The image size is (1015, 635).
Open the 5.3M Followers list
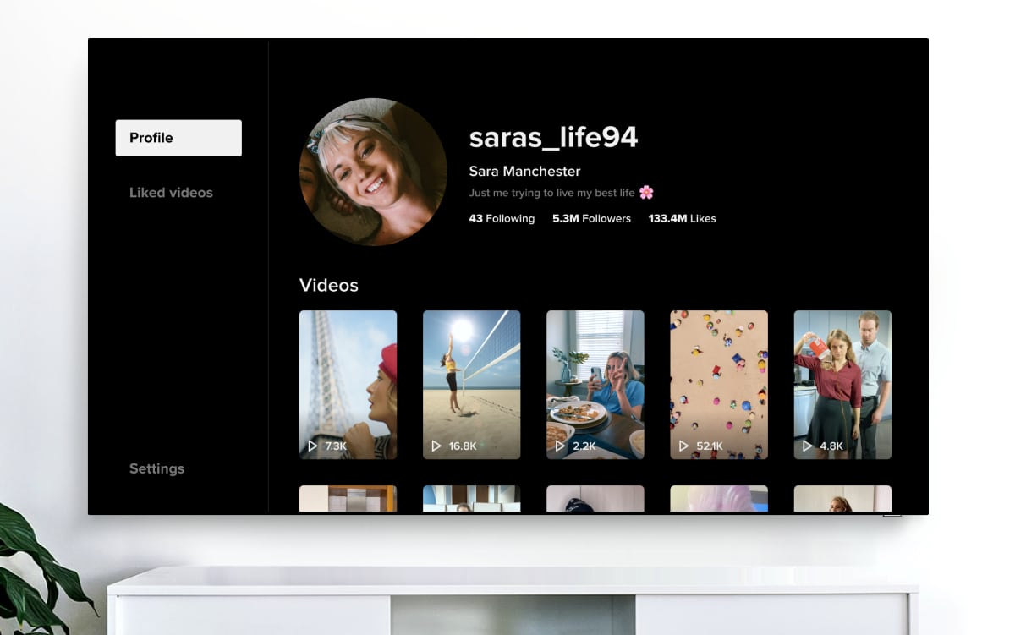point(591,218)
